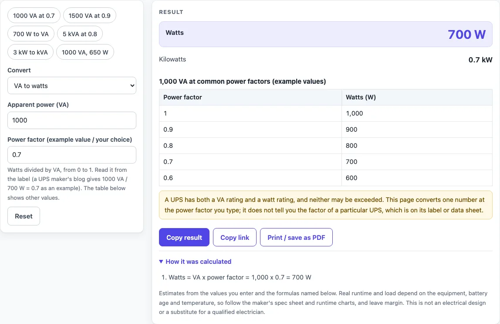
Task: Click the 0.8 power factor cell
Action: coord(250,146)
